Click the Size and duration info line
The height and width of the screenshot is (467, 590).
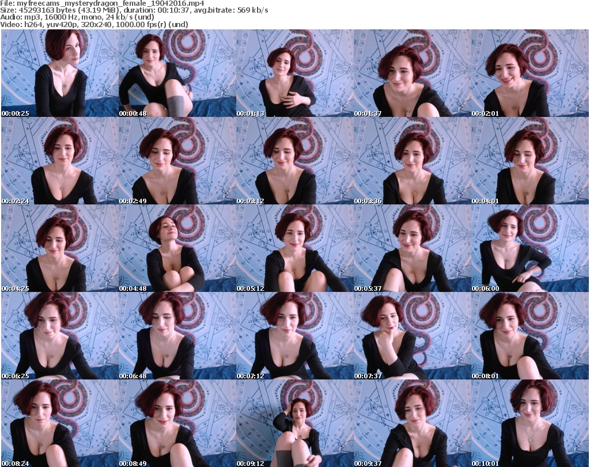[134, 10]
